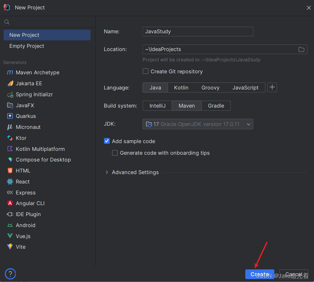
Task: Click the IDE Plugin plug icon
Action: tap(10, 214)
